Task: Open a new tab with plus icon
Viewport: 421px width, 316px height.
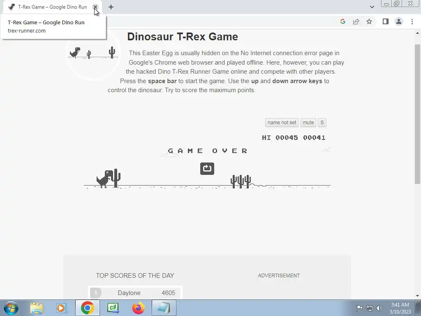Action: coord(111,7)
